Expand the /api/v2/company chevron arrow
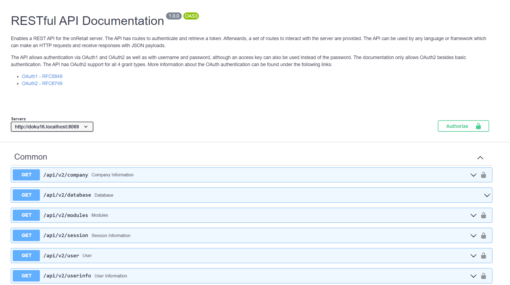The width and height of the screenshot is (510, 285). click(x=473, y=175)
